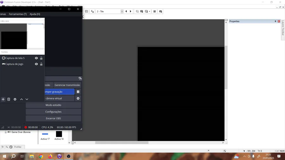Click the Build and Run icon at the toolbar's end

161,11
